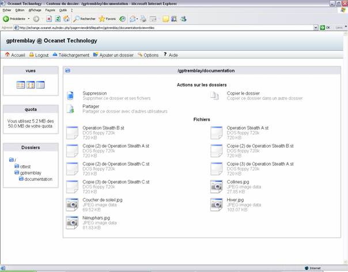348x272 pixels.
Task: Open file Copie (2) de Operation Stealth B.st
Action: (x=260, y=146)
